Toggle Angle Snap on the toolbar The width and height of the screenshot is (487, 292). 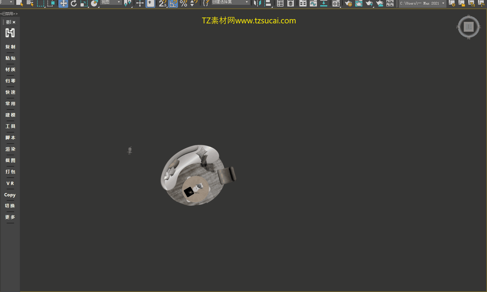point(173,3)
